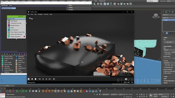Viewport: 175px width, 98px height.
Task: Toggle the Allow caching checkbox
Action: pyautogui.click(x=164, y=73)
